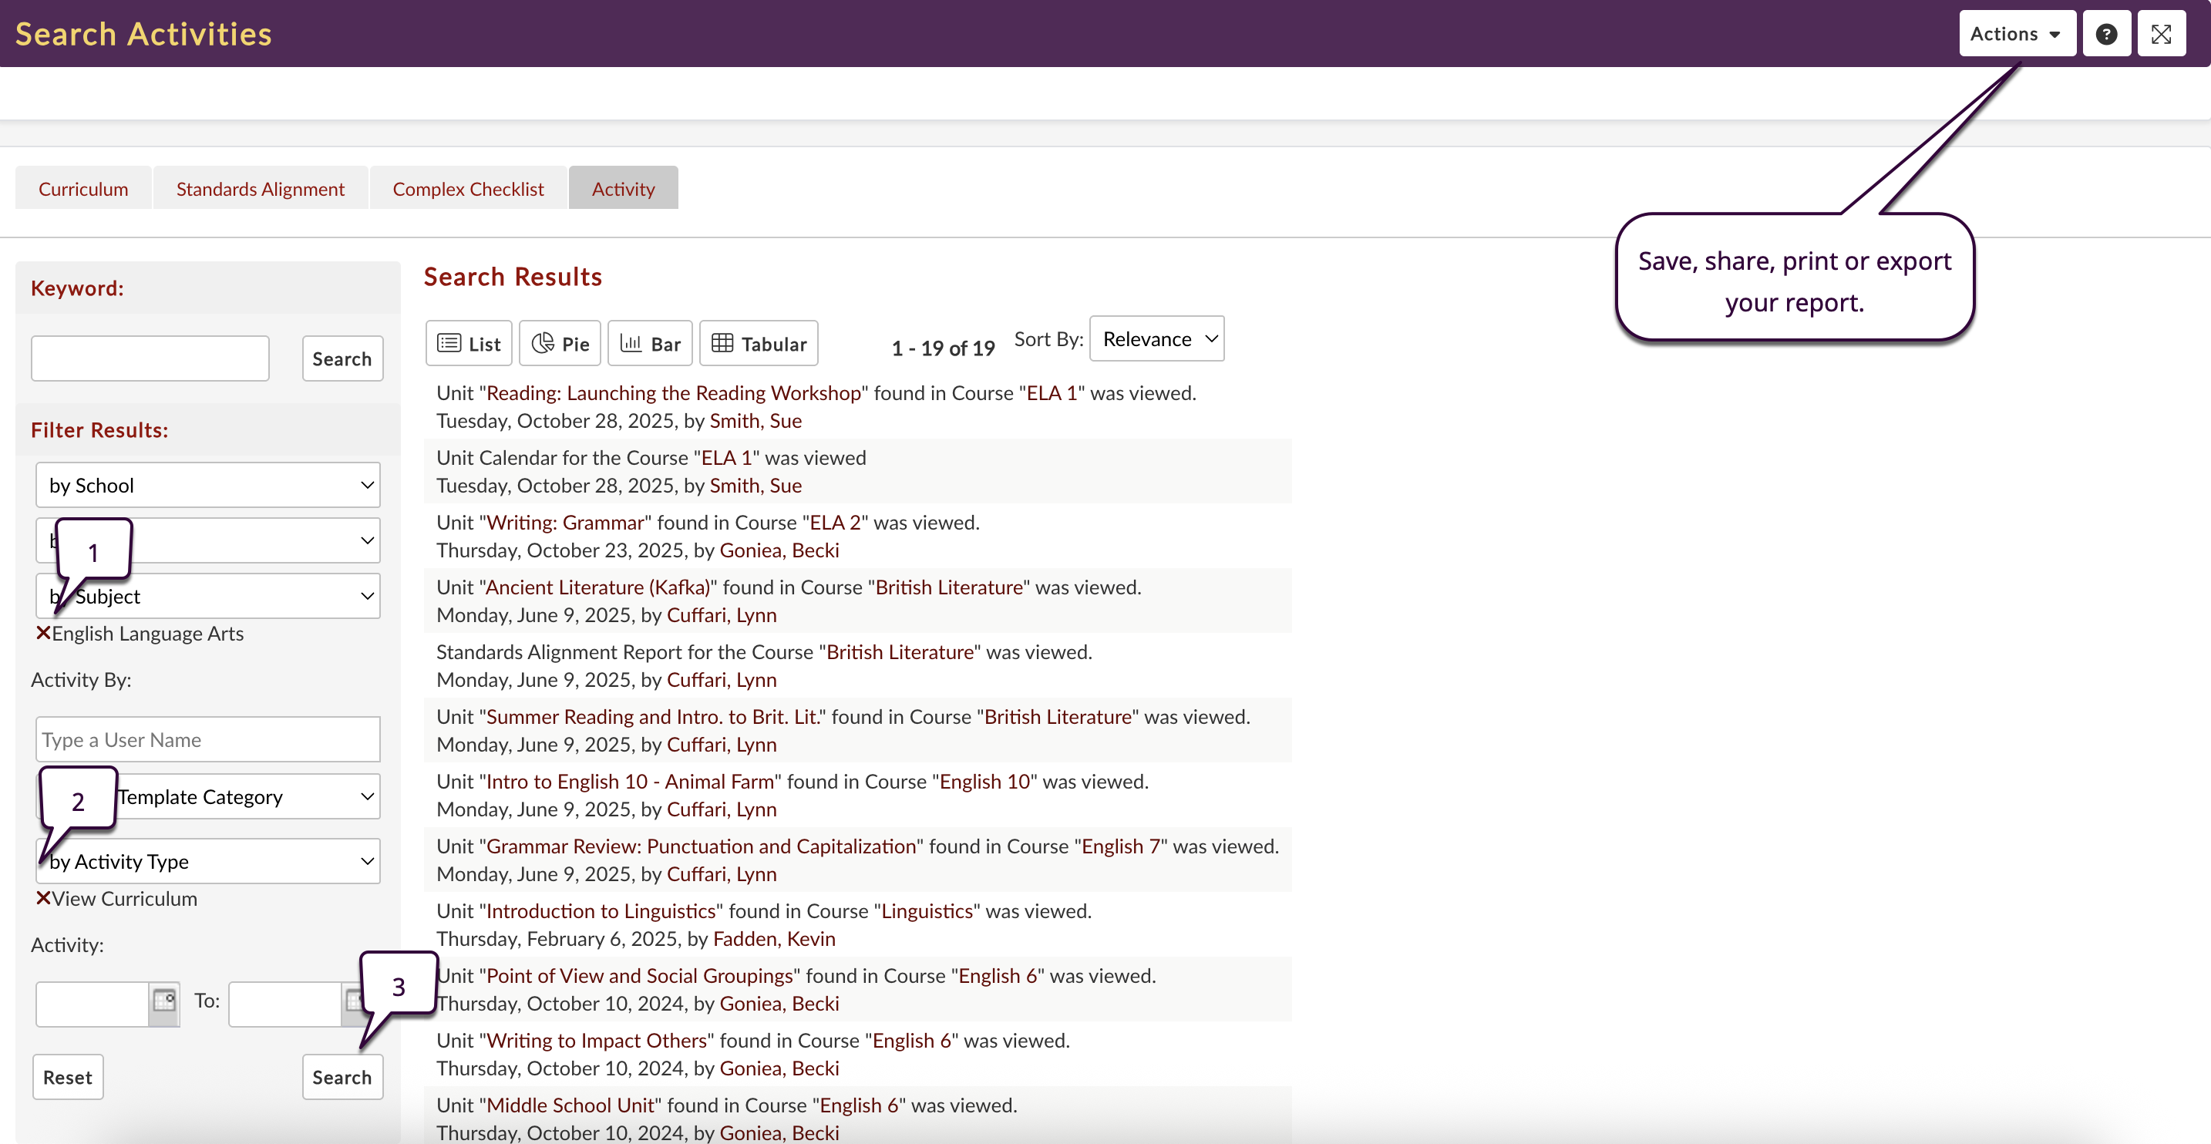Open the Sort By Relevance dropdown

coord(1156,339)
